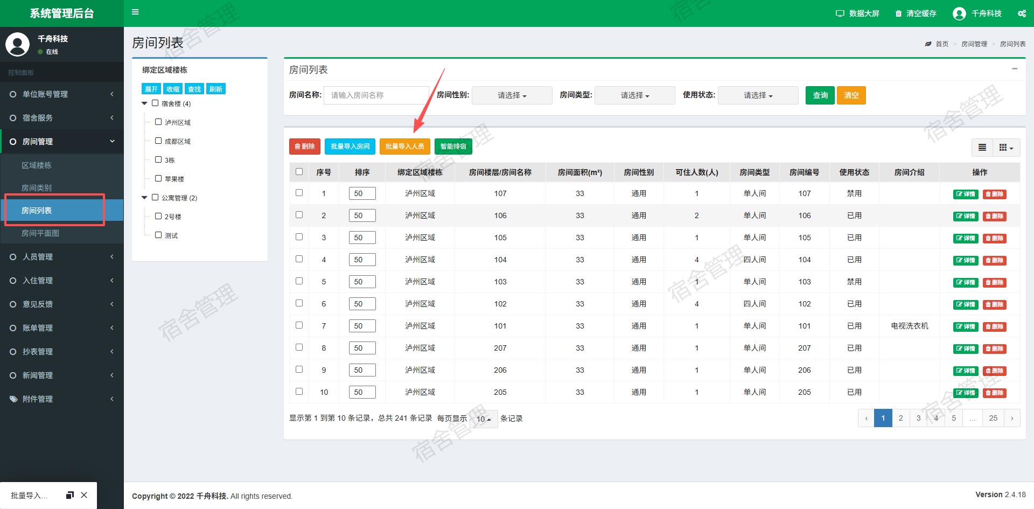Open the 房间平面图 submenu item

click(62, 233)
